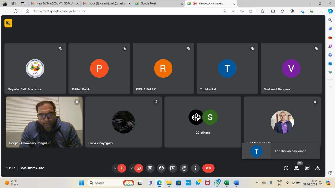Open the notification center bell

click(x=320, y=183)
